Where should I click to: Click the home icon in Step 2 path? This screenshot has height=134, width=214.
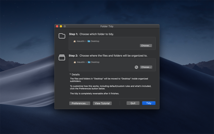[x=75, y=62]
